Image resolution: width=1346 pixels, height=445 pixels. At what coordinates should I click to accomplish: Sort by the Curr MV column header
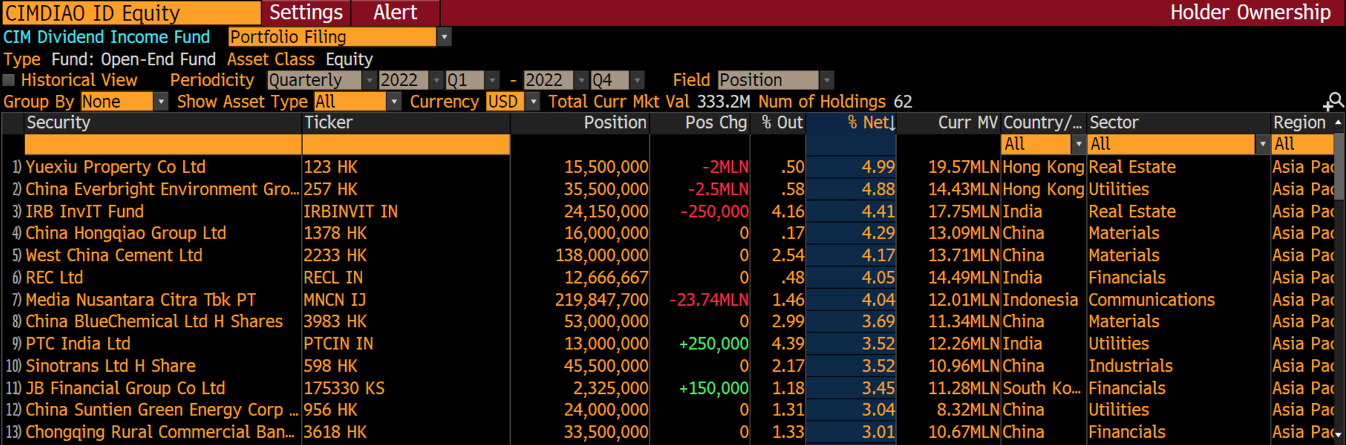pos(949,123)
